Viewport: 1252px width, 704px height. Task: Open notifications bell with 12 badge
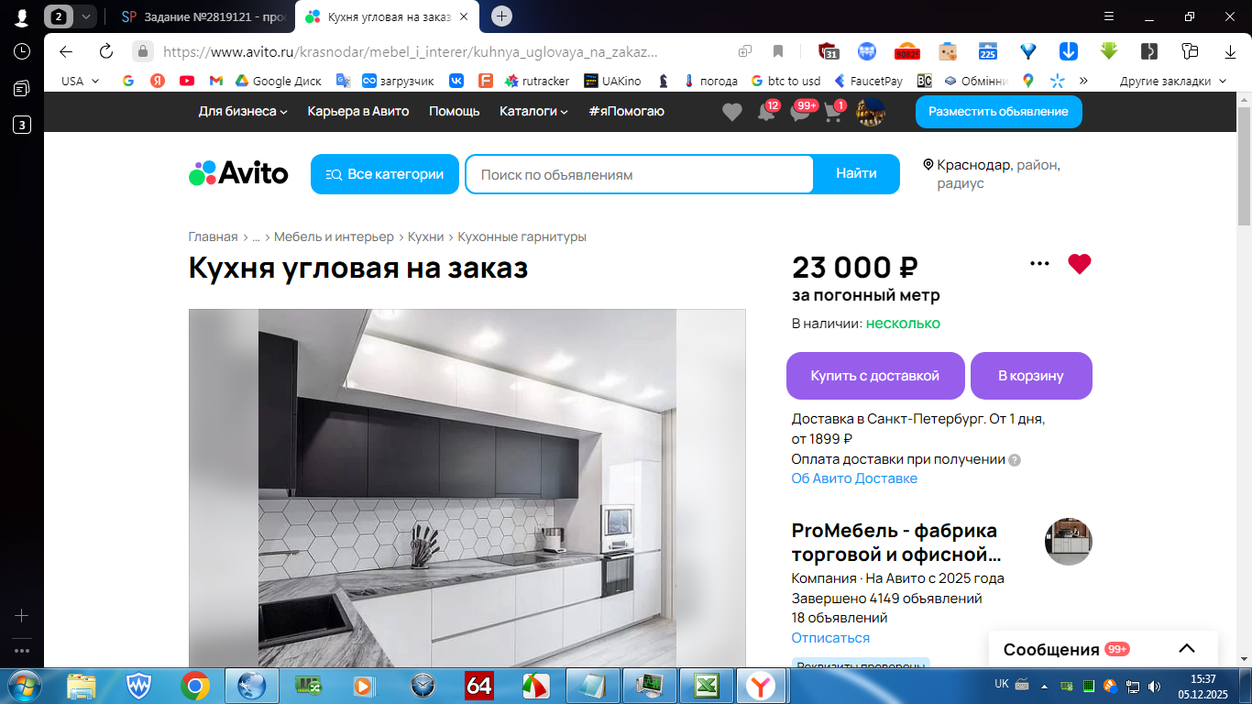pyautogui.click(x=766, y=112)
